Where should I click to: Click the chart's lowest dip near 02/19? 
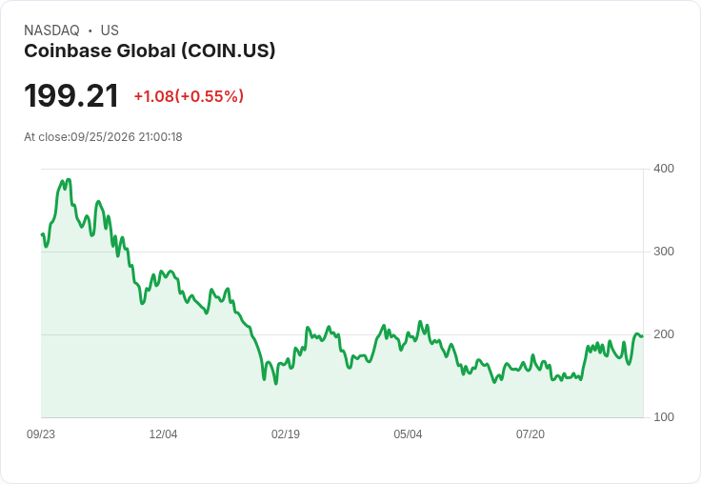[x=276, y=383]
